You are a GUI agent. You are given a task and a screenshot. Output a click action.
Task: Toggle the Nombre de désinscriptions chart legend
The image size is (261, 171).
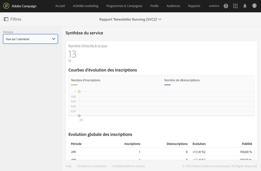click(x=182, y=80)
